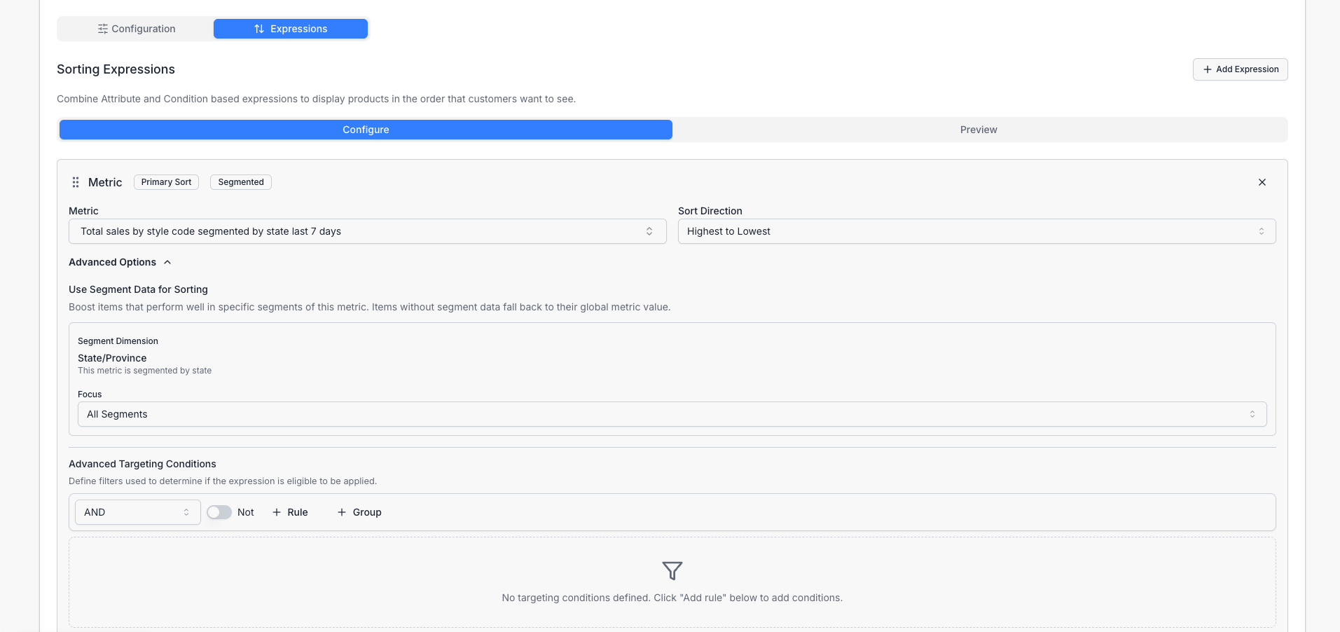
Task: Open the Sort Direction dropdown
Action: 976,231
